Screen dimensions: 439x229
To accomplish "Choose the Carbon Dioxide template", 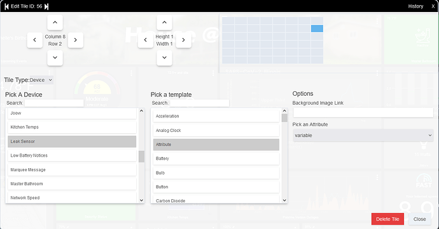I will click(216, 199).
